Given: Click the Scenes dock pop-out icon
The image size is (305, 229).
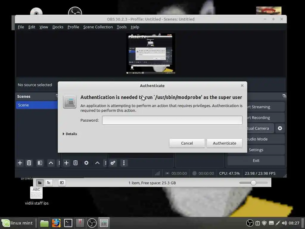Looking at the screenshot, I should point(57,96).
